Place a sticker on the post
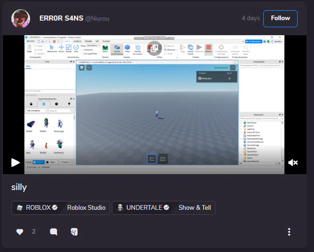 point(74,232)
